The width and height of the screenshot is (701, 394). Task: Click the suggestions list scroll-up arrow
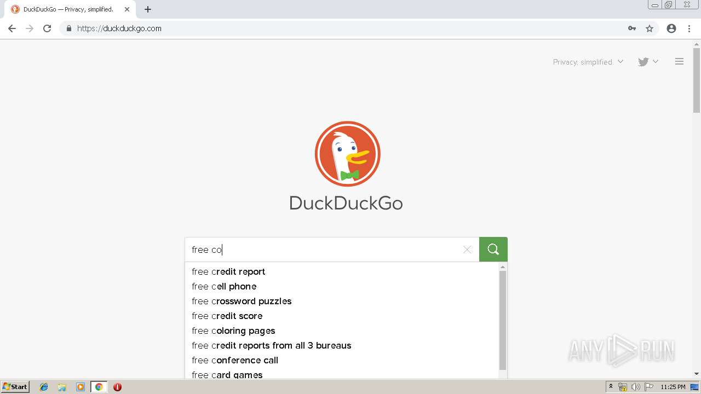503,267
